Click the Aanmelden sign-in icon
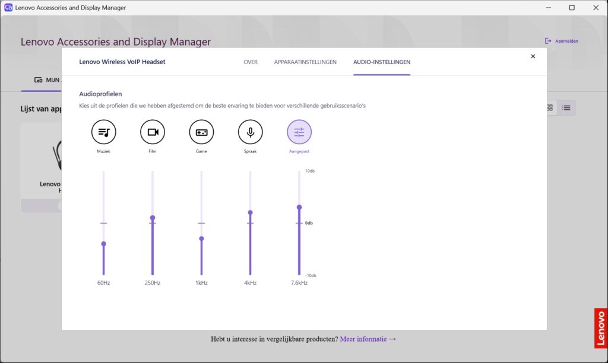 548,41
